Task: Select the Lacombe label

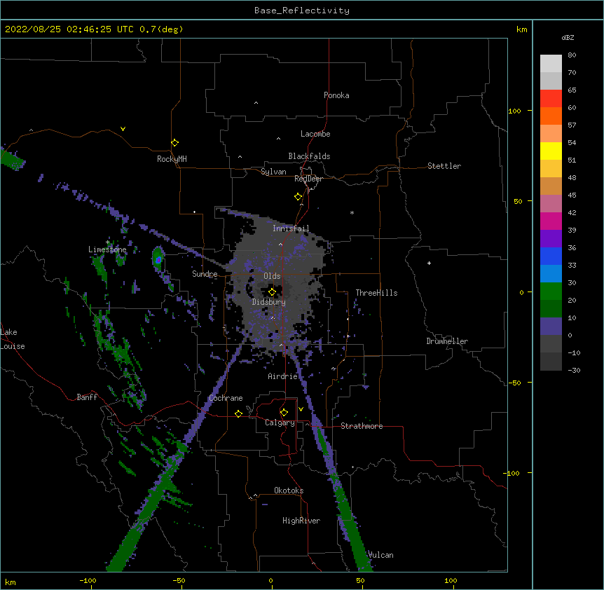Action: point(315,134)
